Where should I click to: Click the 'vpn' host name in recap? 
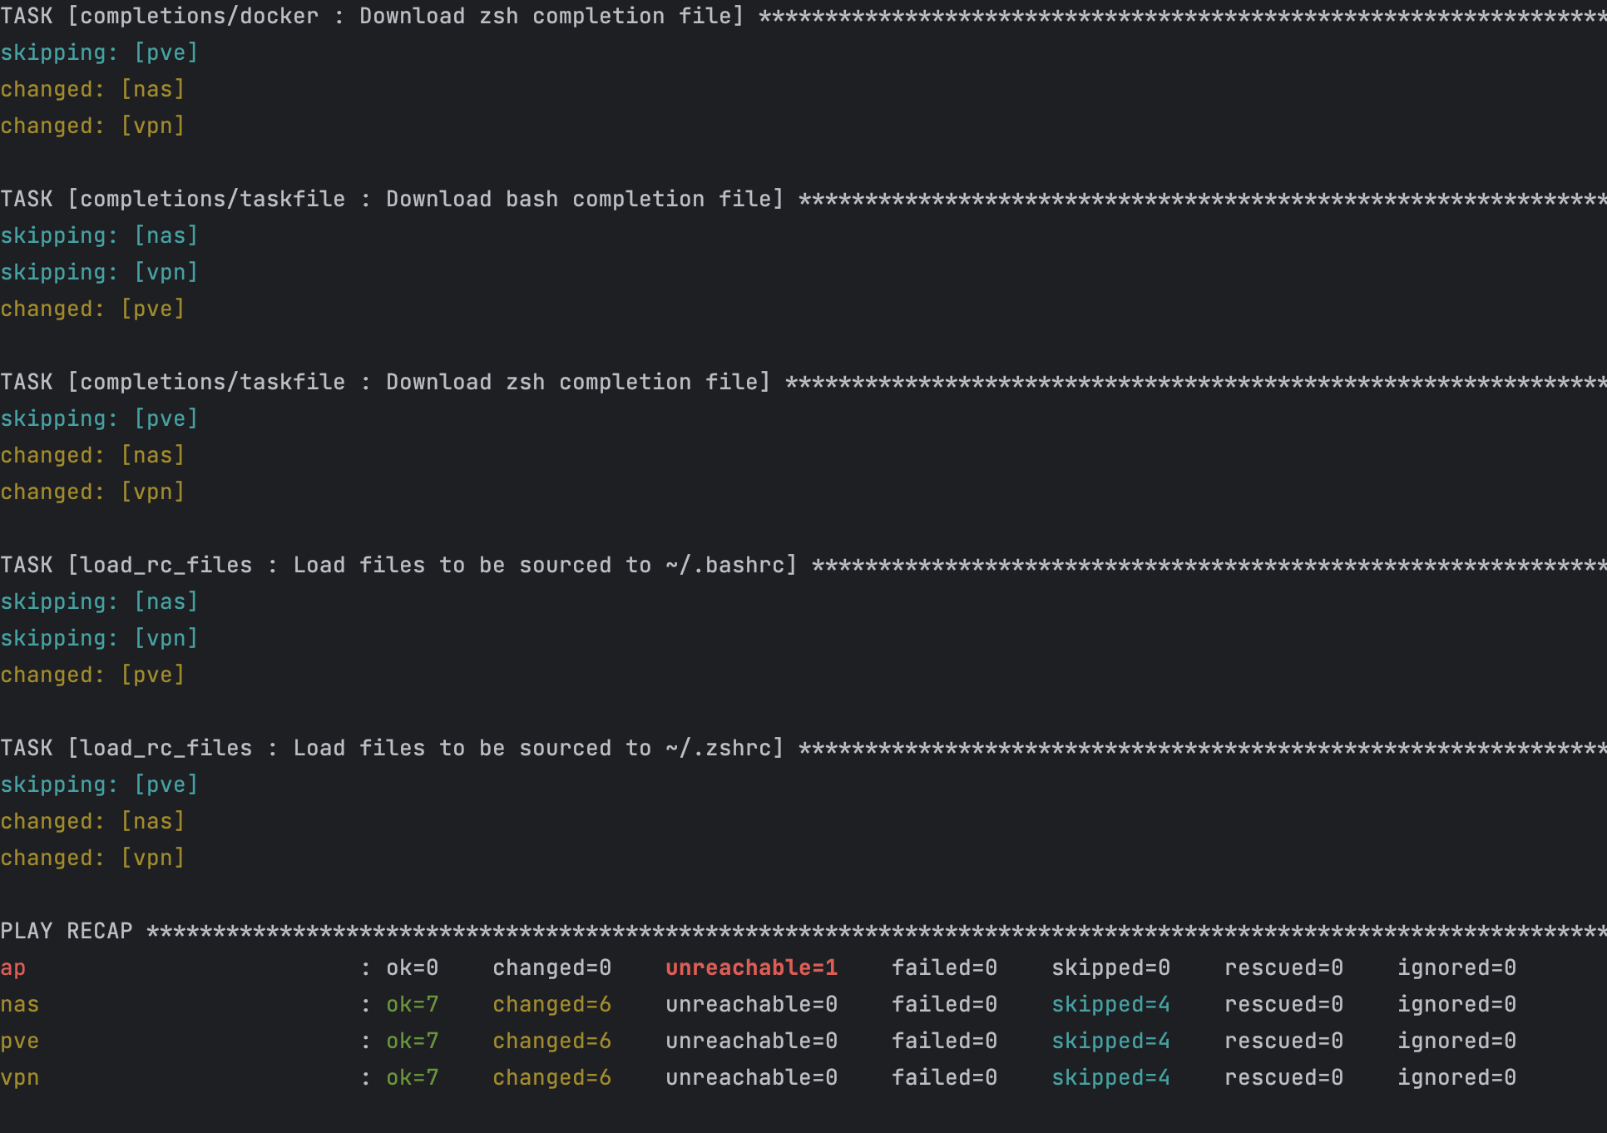(20, 1078)
